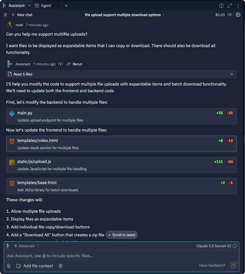Start a New chat
Screen dimensions: 245x274
(x=22, y=15)
